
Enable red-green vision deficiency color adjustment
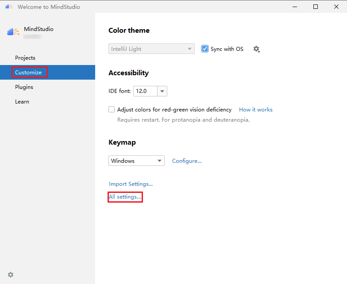tap(112, 109)
